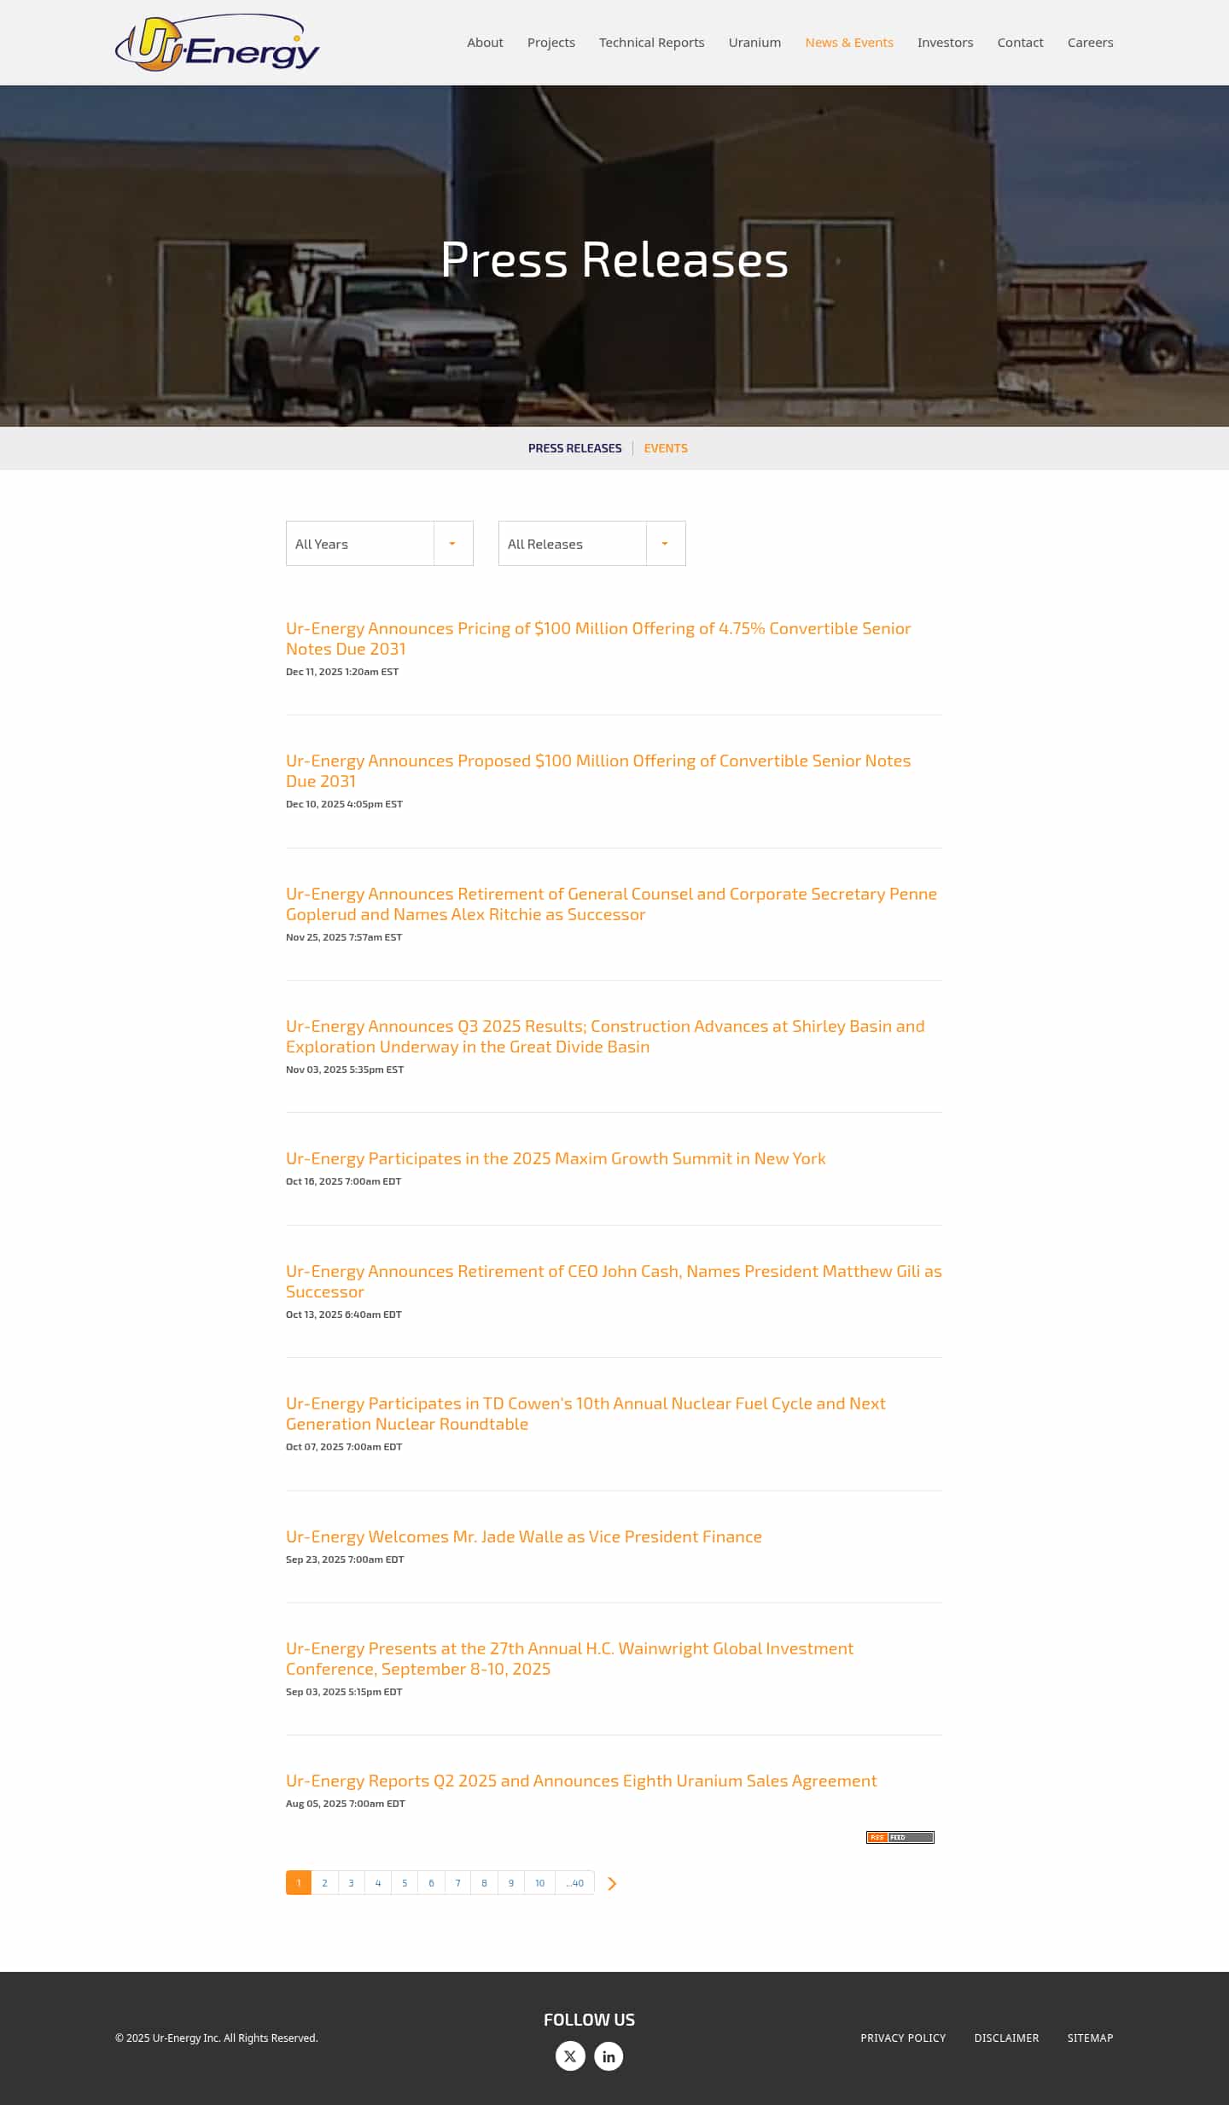Click the 'FOLLOW US' heading
This screenshot has width=1229, height=2105.
(589, 2020)
